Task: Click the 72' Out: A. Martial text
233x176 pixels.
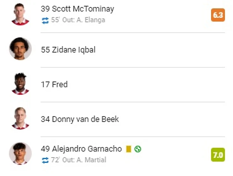Action: (x=79, y=160)
